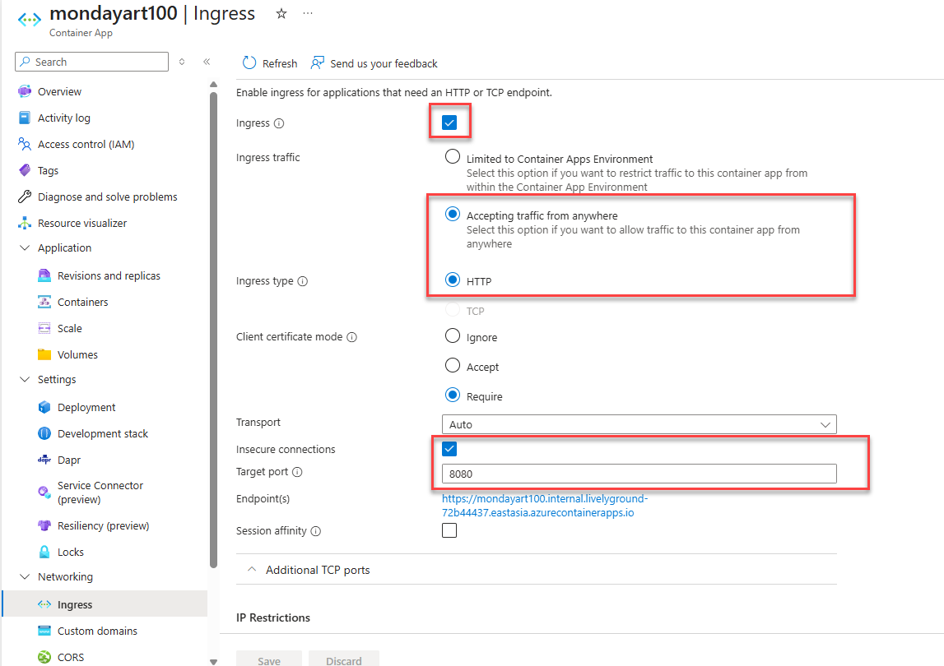Click the feedback person icon

pos(318,62)
